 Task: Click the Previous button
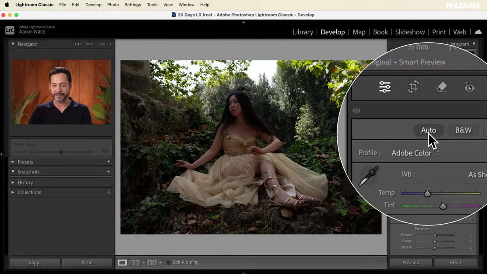tap(411, 263)
